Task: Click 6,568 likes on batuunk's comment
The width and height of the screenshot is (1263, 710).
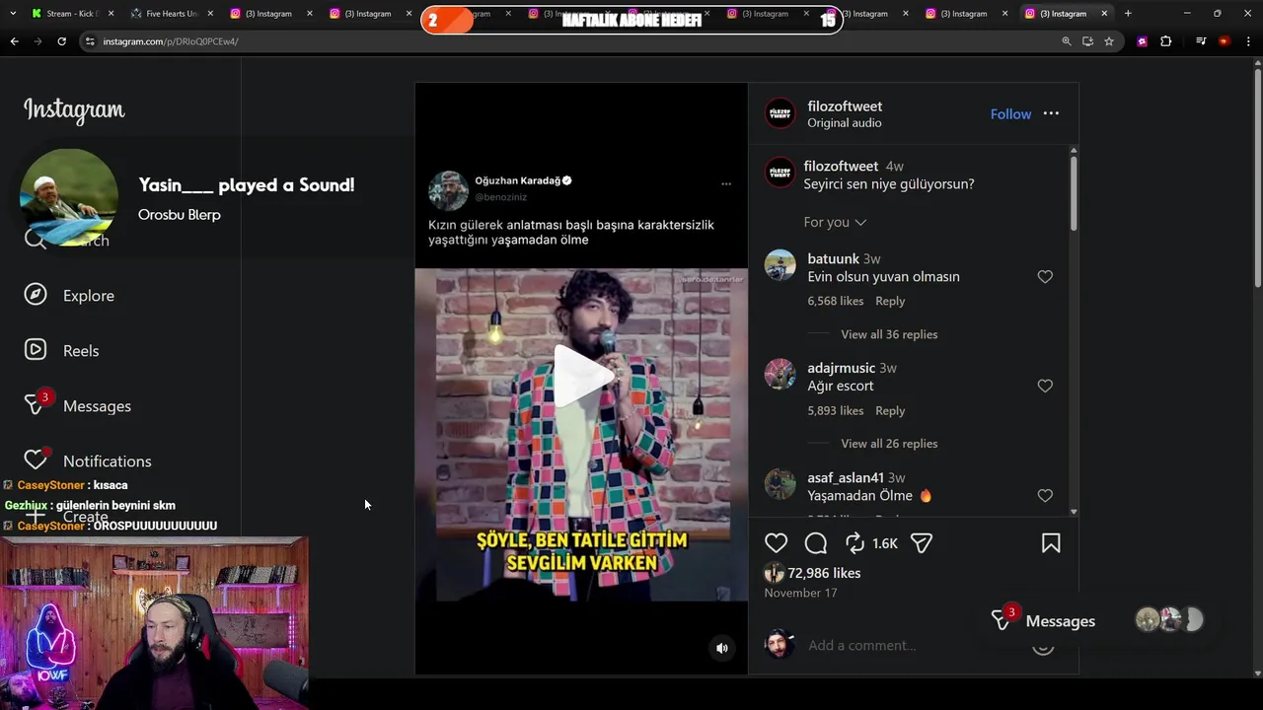Action: pos(835,302)
